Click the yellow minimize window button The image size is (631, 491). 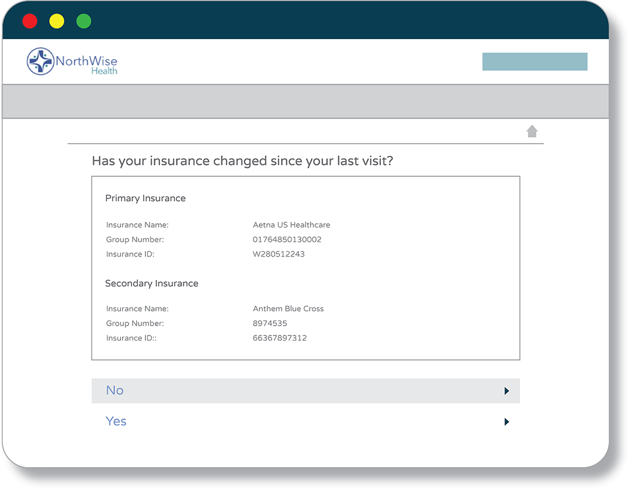coord(57,22)
